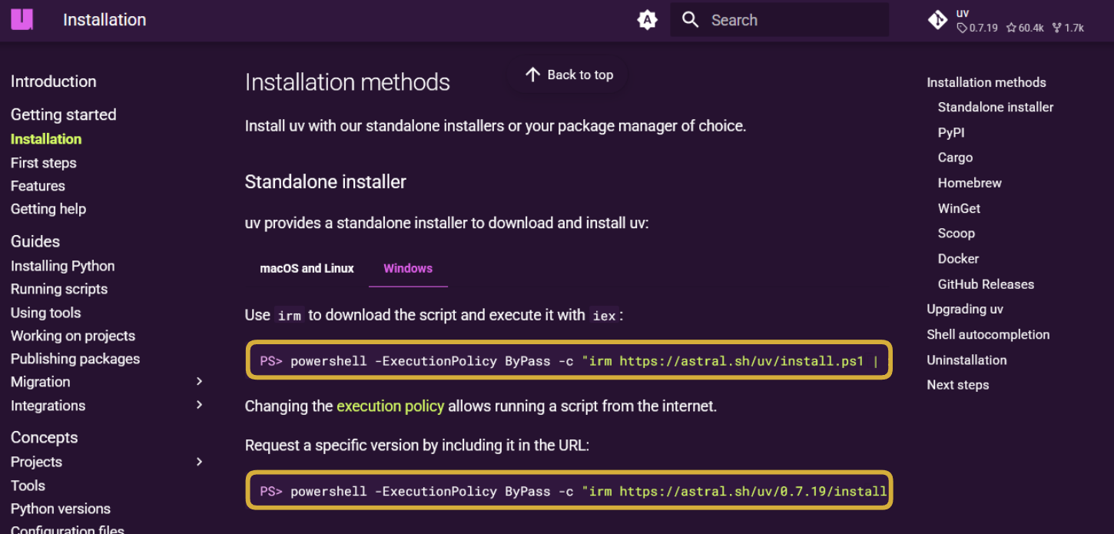This screenshot has height=534, width=1114.
Task: Open the Installation page in sidebar
Action: tap(46, 139)
